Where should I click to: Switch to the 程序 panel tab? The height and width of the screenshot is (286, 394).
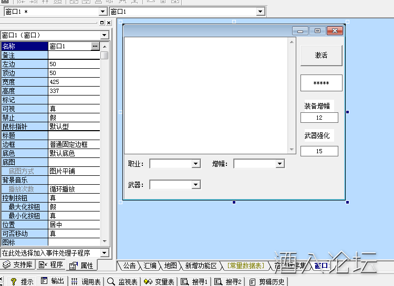tap(51, 264)
